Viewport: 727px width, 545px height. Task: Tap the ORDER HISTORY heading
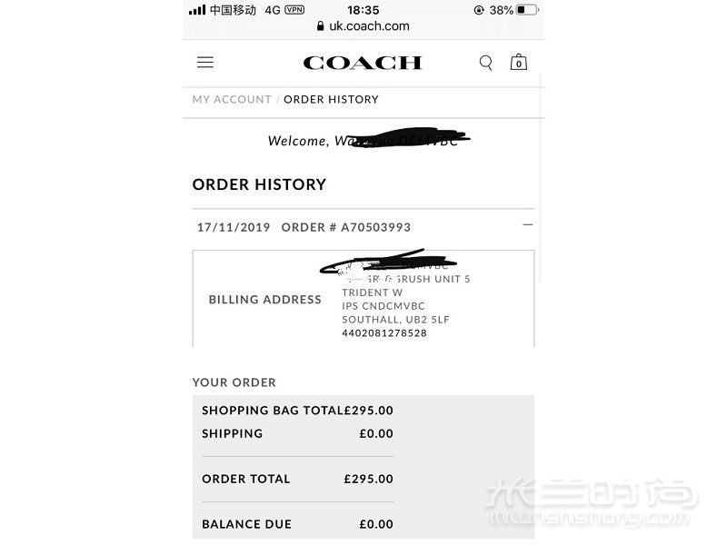pyautogui.click(x=259, y=184)
